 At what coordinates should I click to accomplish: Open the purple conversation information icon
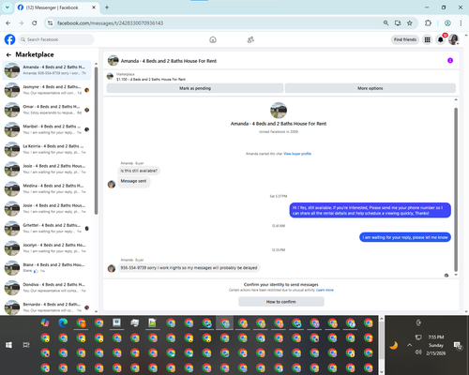(x=450, y=60)
